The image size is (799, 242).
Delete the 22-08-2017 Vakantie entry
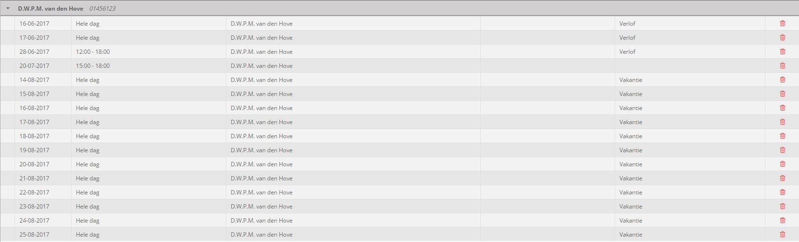pyautogui.click(x=782, y=192)
